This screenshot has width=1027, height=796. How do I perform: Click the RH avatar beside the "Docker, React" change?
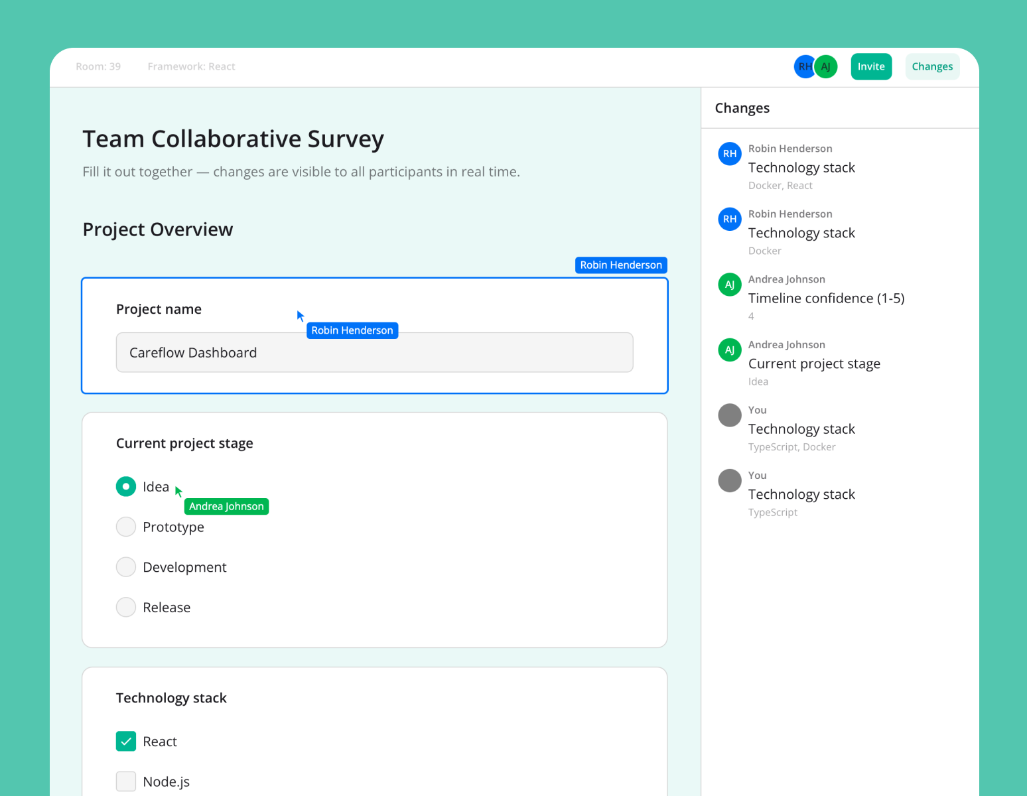tap(730, 154)
